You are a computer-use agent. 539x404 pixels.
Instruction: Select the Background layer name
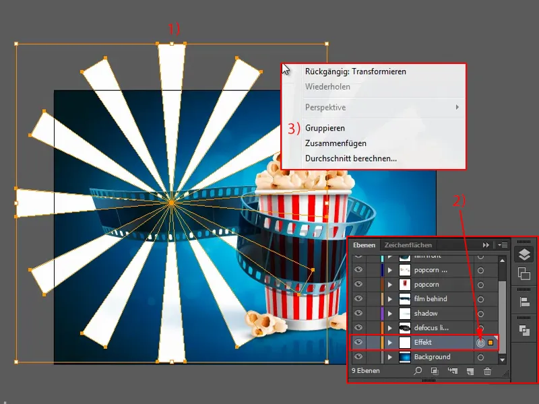click(432, 357)
